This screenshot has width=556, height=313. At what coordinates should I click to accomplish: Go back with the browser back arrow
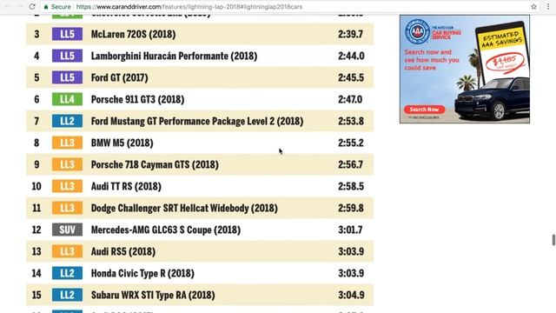click(x=8, y=6)
